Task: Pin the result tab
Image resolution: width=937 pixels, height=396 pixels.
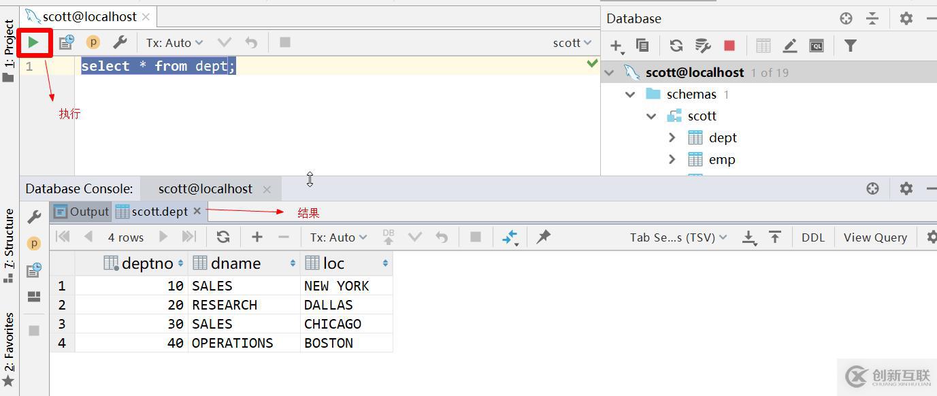Action: pyautogui.click(x=543, y=237)
